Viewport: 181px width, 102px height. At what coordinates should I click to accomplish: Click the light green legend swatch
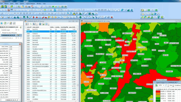pos(158,96)
